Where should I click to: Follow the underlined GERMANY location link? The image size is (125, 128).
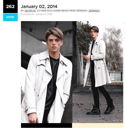(94, 11)
